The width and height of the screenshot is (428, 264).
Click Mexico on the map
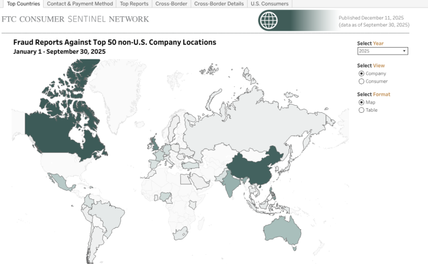point(62,183)
